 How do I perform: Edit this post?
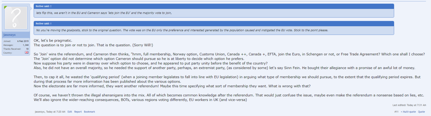coord(70,112)
